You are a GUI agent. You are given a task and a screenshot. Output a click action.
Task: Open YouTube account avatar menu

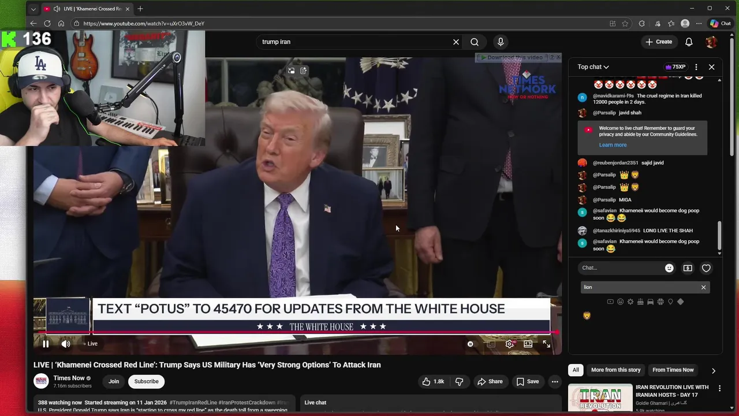(x=712, y=42)
